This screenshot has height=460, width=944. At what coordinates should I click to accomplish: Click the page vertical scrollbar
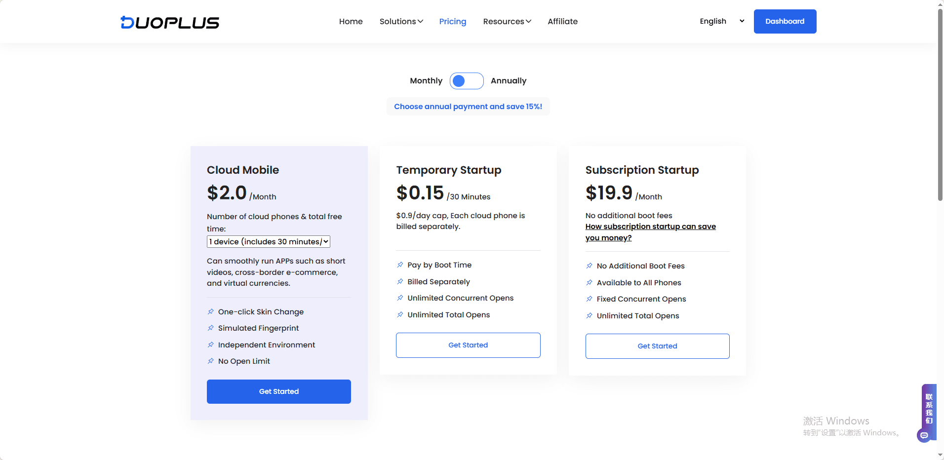click(940, 105)
